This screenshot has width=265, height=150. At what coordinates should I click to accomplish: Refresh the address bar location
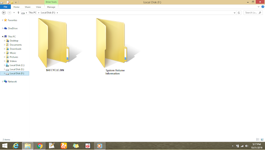pos(239,12)
